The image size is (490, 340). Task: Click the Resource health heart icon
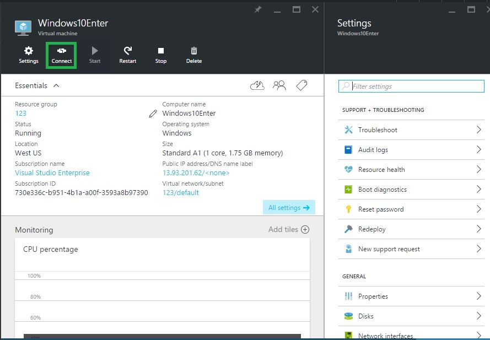pyautogui.click(x=348, y=169)
